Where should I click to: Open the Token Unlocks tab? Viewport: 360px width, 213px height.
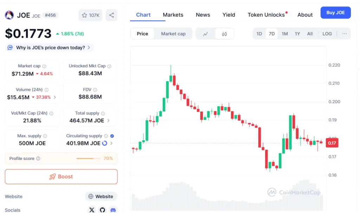[266, 15]
